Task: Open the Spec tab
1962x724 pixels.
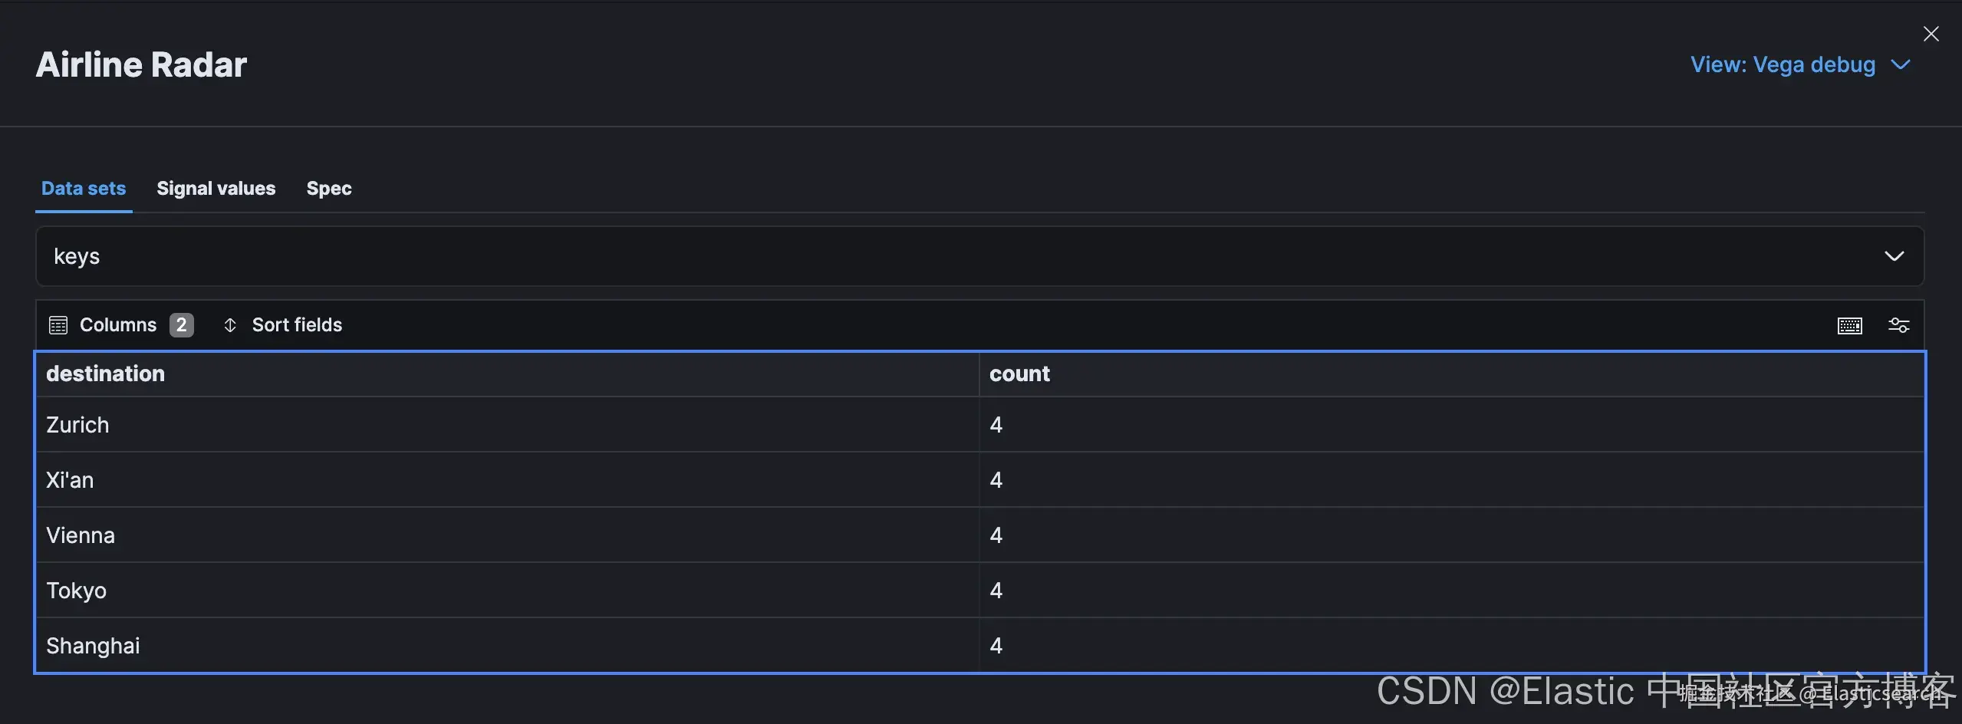Action: 328,189
